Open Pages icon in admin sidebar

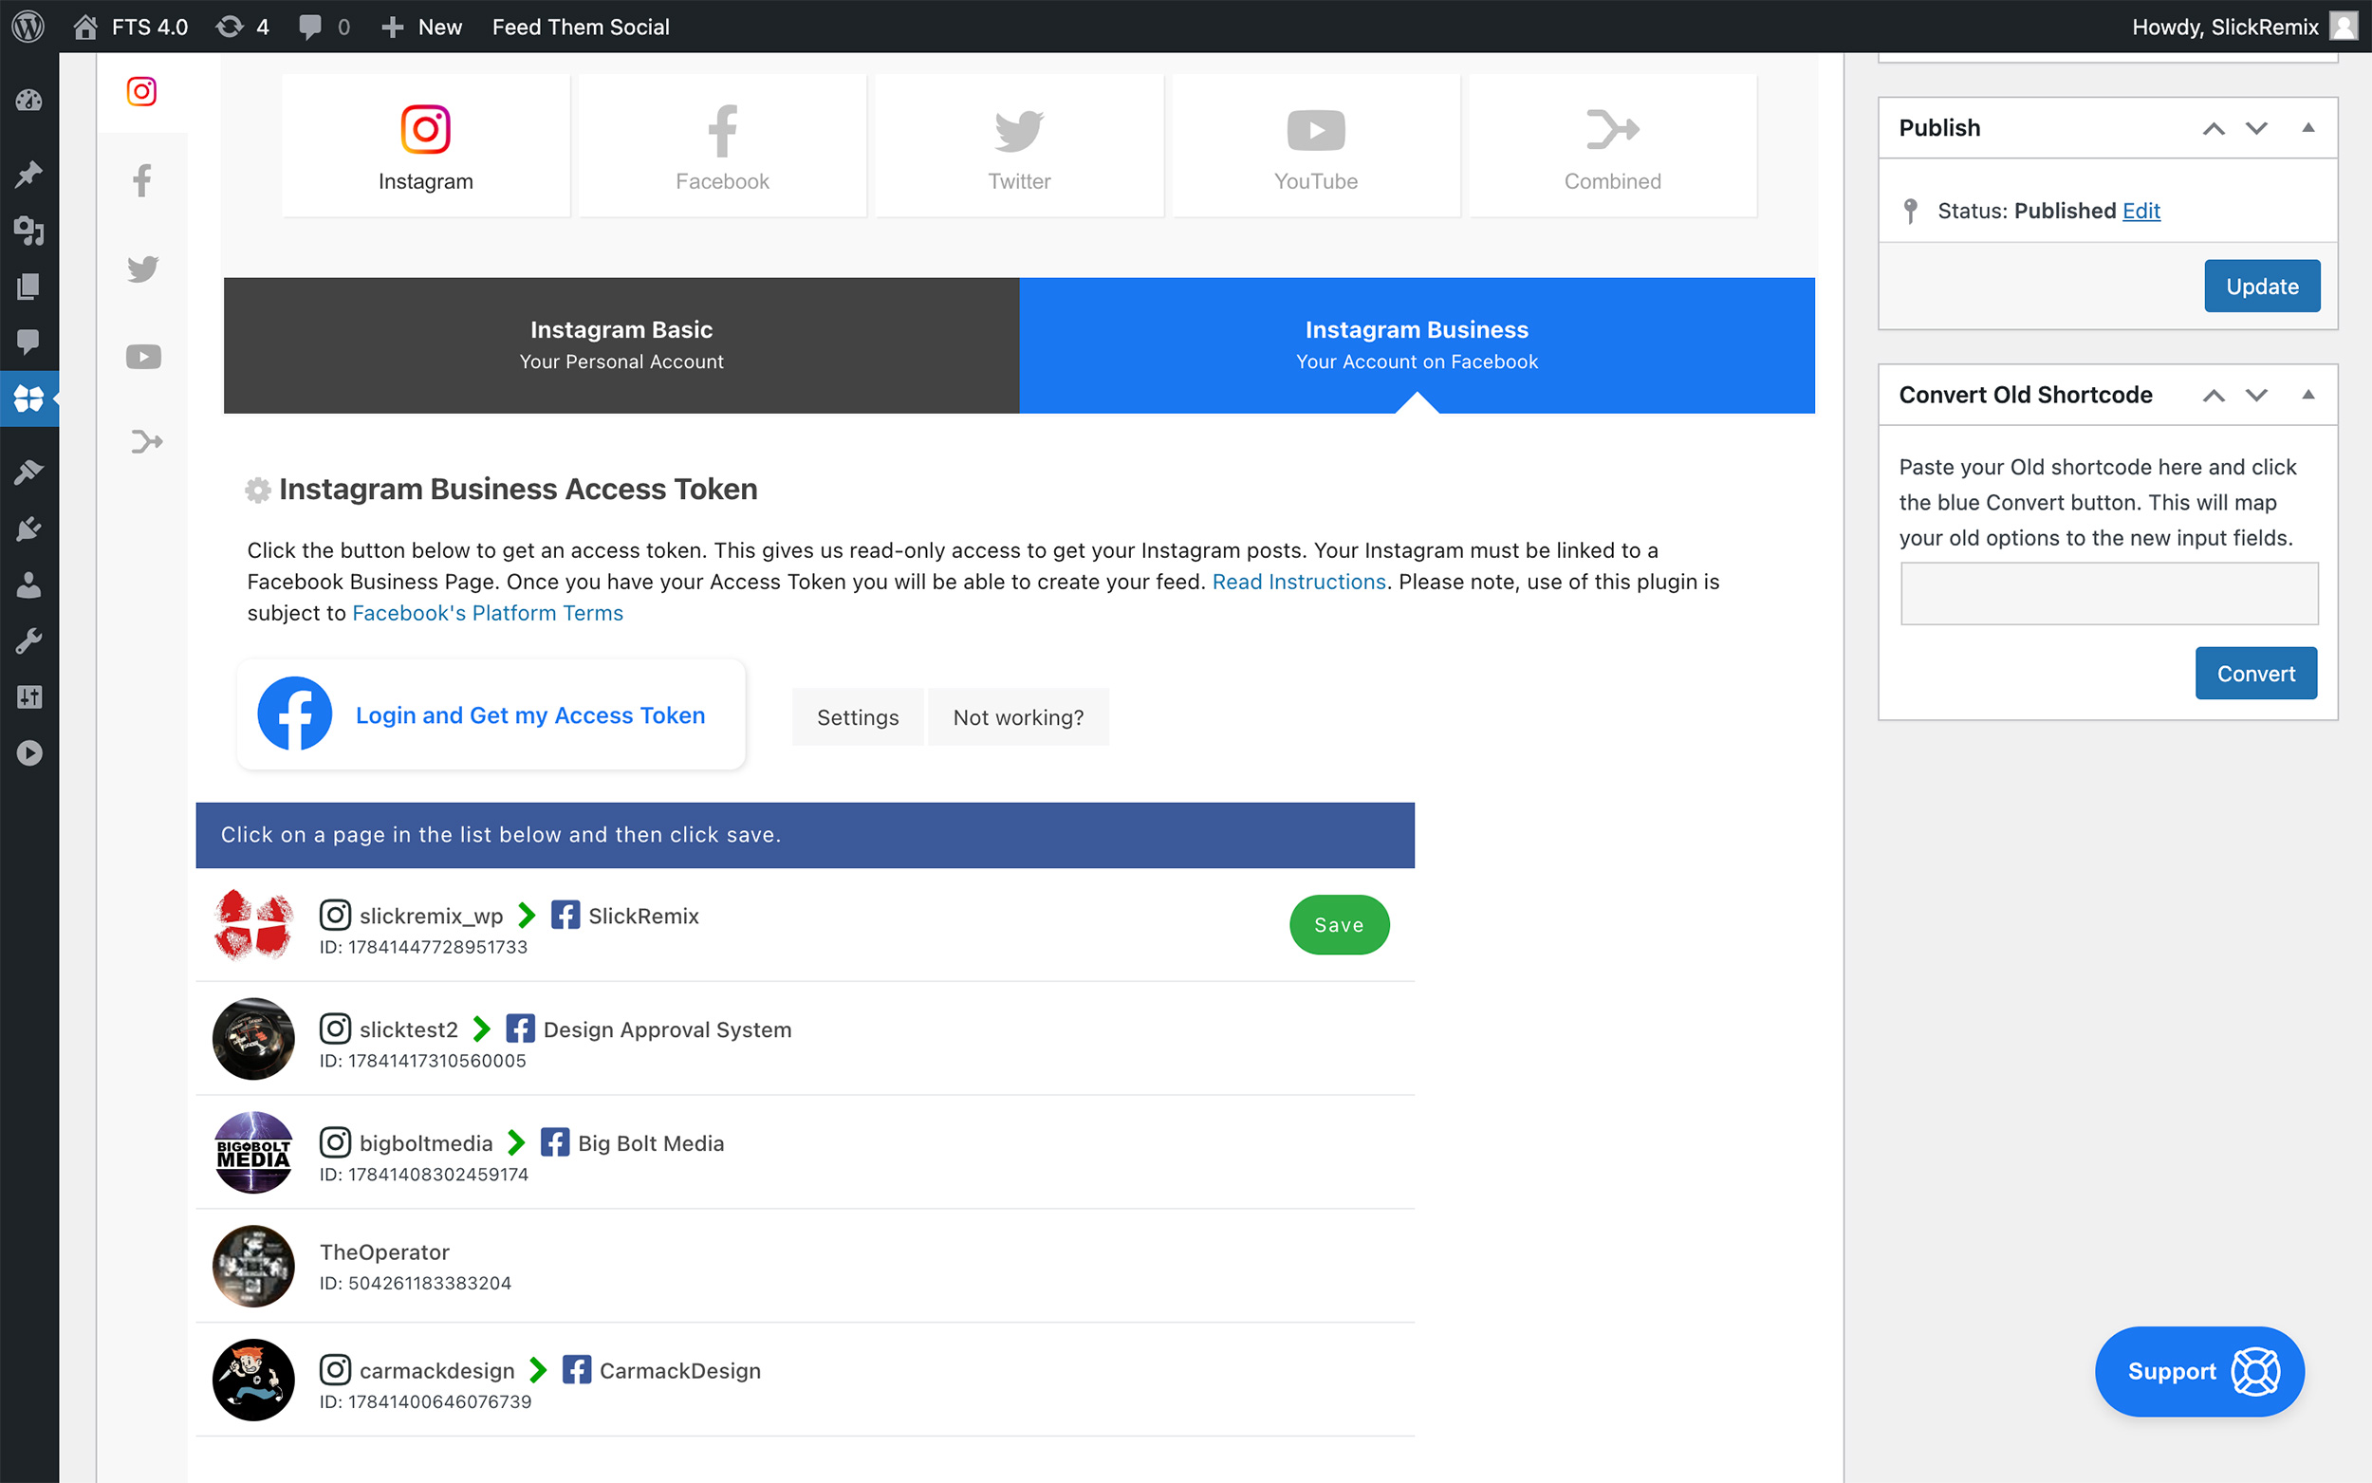click(28, 287)
